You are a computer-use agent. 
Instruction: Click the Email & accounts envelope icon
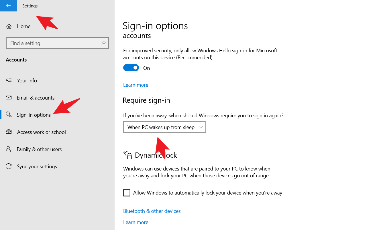click(9, 98)
